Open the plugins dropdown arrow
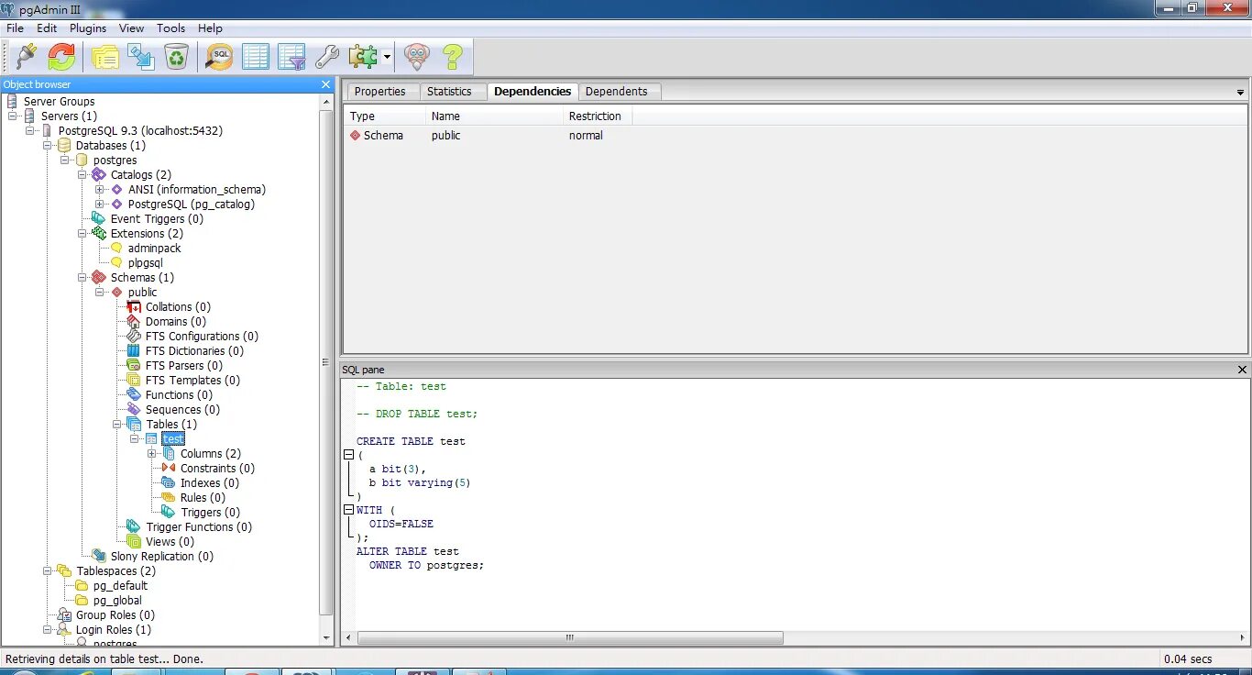 387,57
